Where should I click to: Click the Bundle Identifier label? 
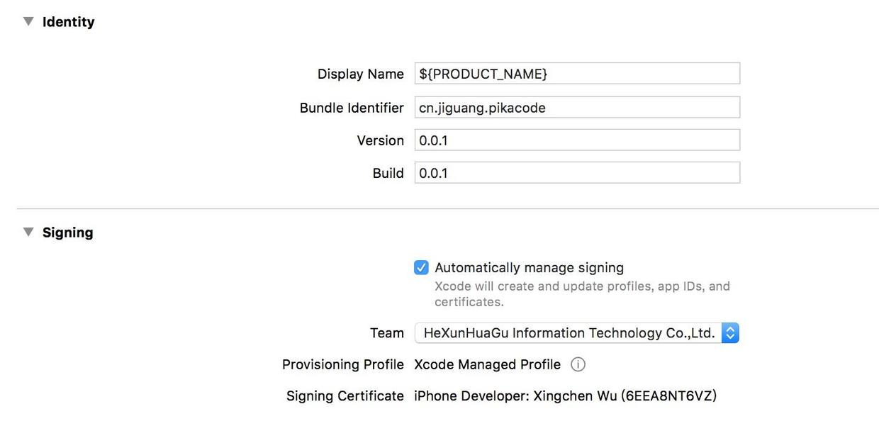coord(352,108)
